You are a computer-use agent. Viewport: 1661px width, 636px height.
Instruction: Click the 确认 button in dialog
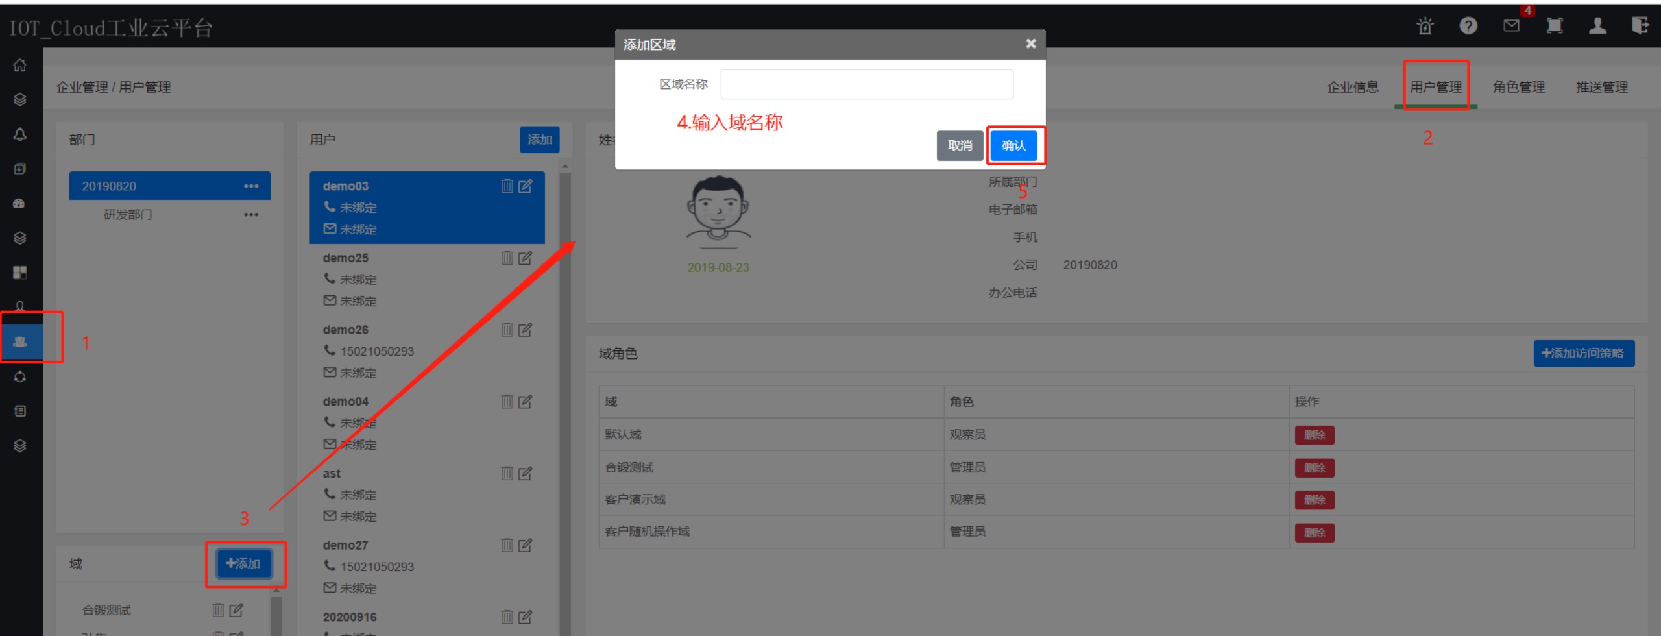click(1013, 145)
